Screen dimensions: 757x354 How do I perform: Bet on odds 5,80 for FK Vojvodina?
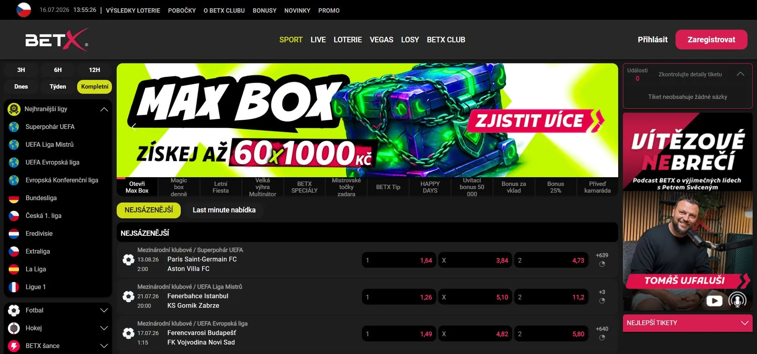(551, 334)
